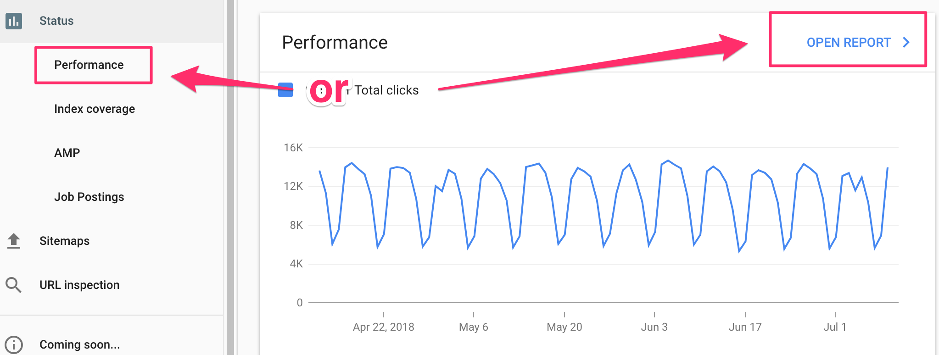939x355 pixels.
Task: Click the Coming soon entry
Action: (78, 344)
